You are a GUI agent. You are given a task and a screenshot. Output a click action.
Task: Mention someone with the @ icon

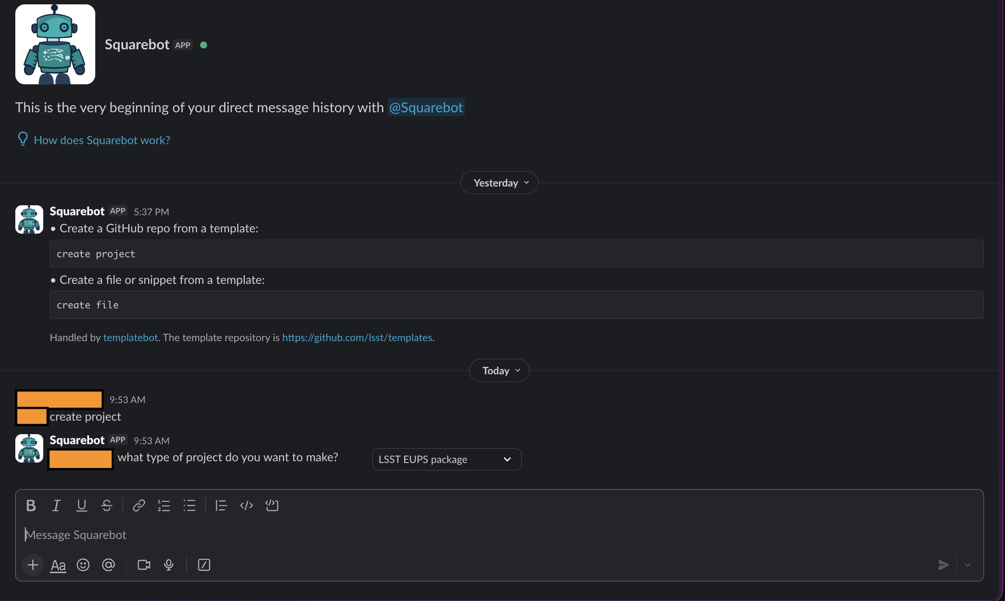tap(108, 565)
